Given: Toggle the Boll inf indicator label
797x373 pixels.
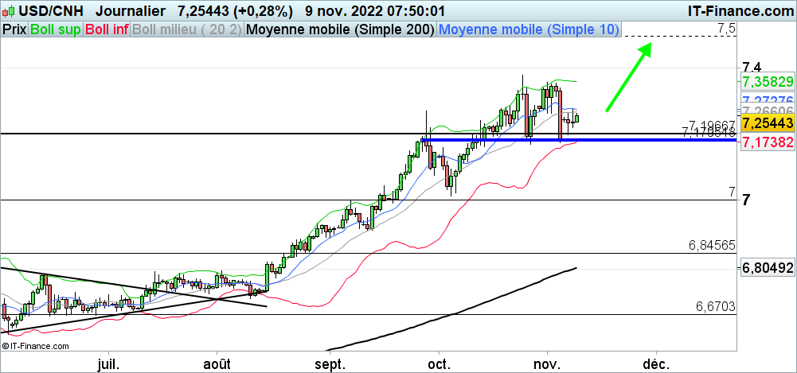Looking at the screenshot, I should [107, 29].
